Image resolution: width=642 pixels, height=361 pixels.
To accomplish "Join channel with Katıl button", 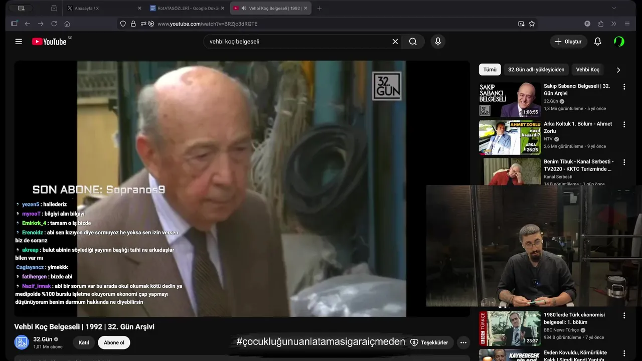I will click(x=84, y=343).
